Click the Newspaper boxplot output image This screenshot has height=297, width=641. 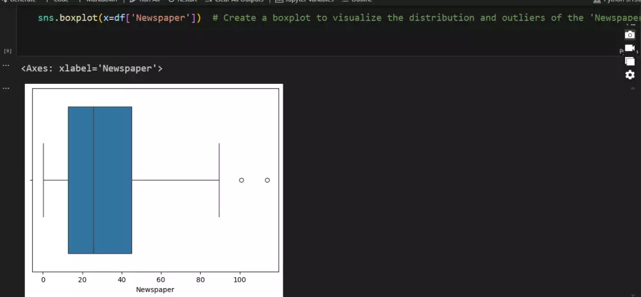click(x=154, y=190)
